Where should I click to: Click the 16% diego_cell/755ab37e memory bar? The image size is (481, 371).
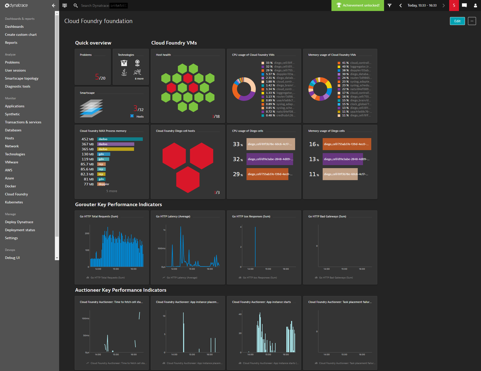pyautogui.click(x=347, y=144)
